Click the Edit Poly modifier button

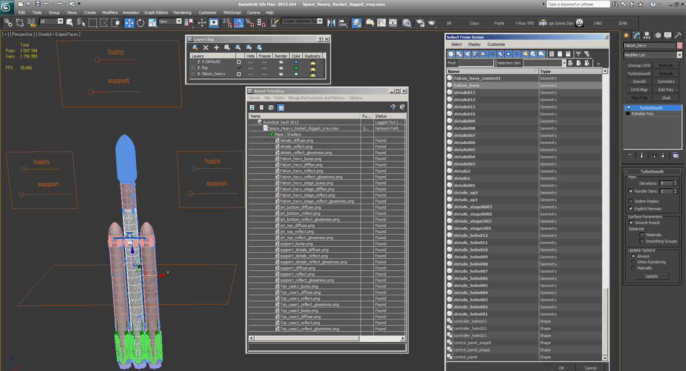pos(666,90)
